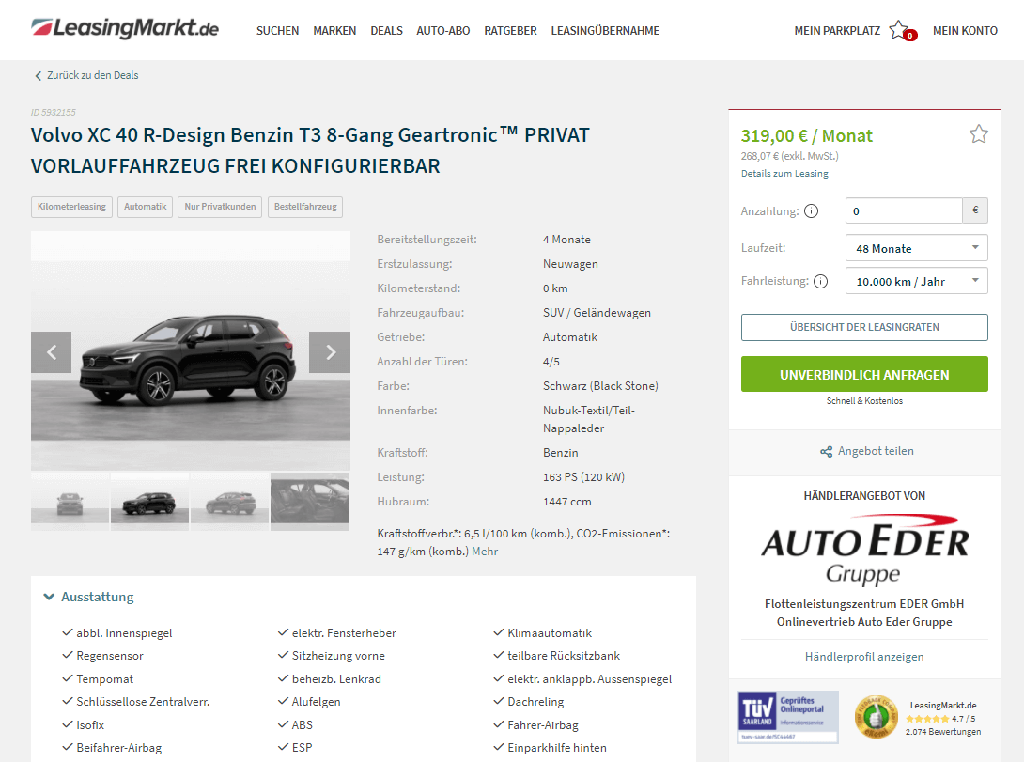Image resolution: width=1024 pixels, height=762 pixels.
Task: Open the MARKEN menu
Action: pos(334,31)
